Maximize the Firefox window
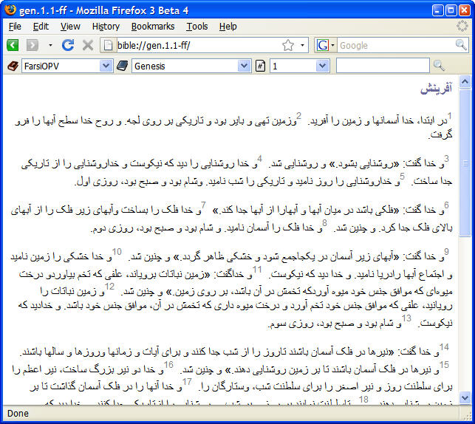The image size is (475, 424). (x=451, y=10)
